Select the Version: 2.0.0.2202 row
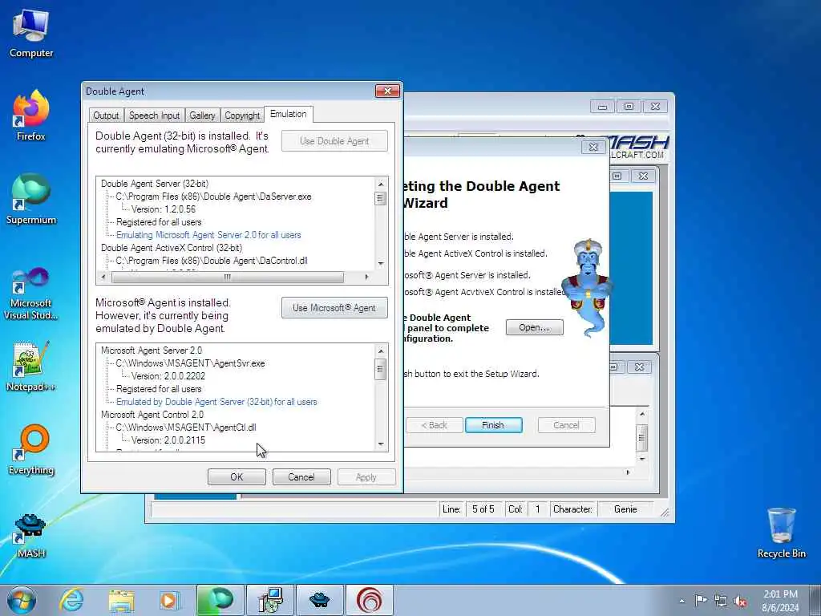 [168, 376]
